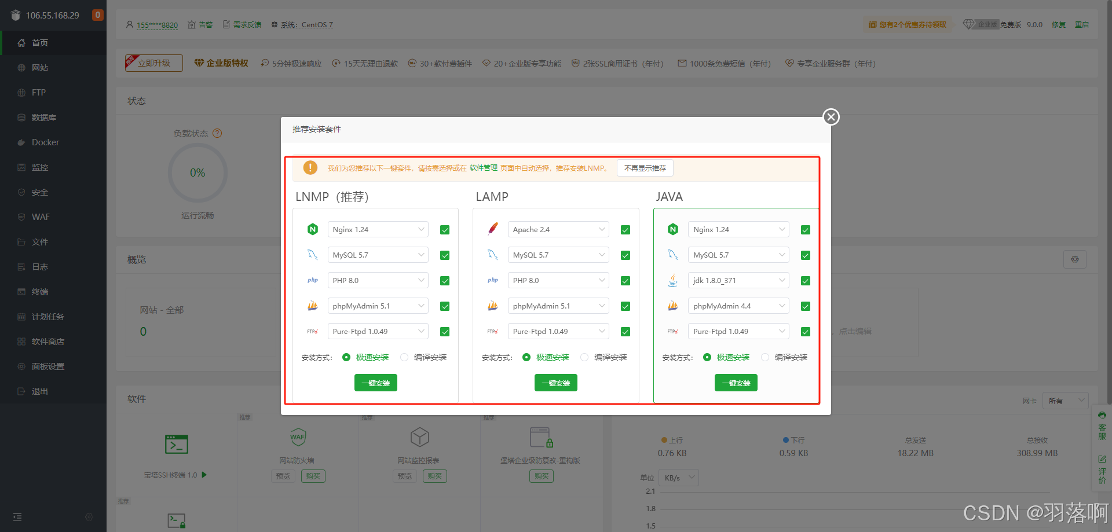Screen dimensions: 1112x532
Task: Click the Apache feather icon in LAMP column
Action: pyautogui.click(x=493, y=229)
